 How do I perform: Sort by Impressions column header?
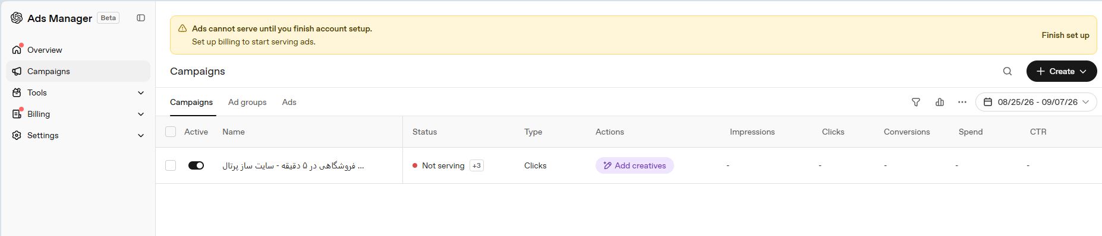[752, 132]
